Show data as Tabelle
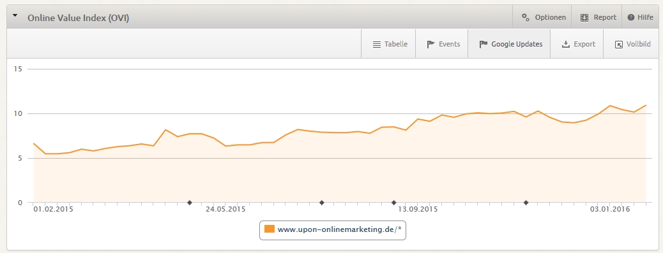This screenshot has width=663, height=253. 389,44
